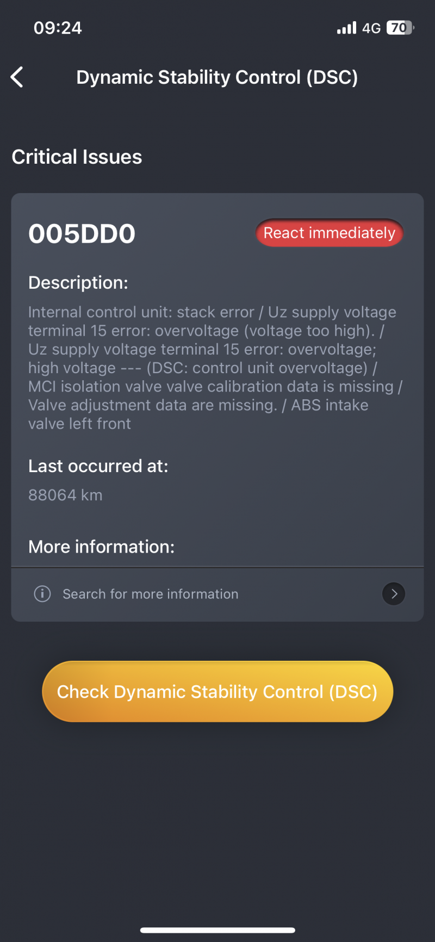
Task: Tap the info circle icon
Action: point(42,593)
